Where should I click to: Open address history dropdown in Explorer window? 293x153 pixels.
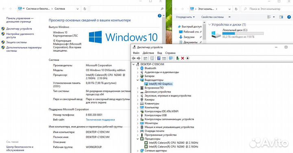click(x=230, y=9)
